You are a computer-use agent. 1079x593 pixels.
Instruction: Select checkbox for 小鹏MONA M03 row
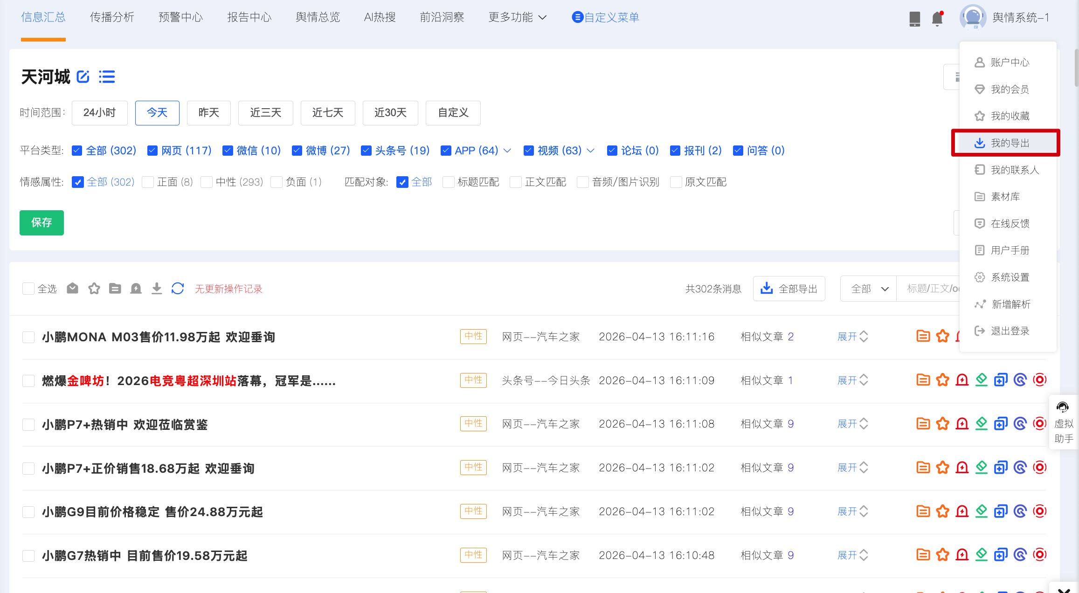[x=28, y=337]
